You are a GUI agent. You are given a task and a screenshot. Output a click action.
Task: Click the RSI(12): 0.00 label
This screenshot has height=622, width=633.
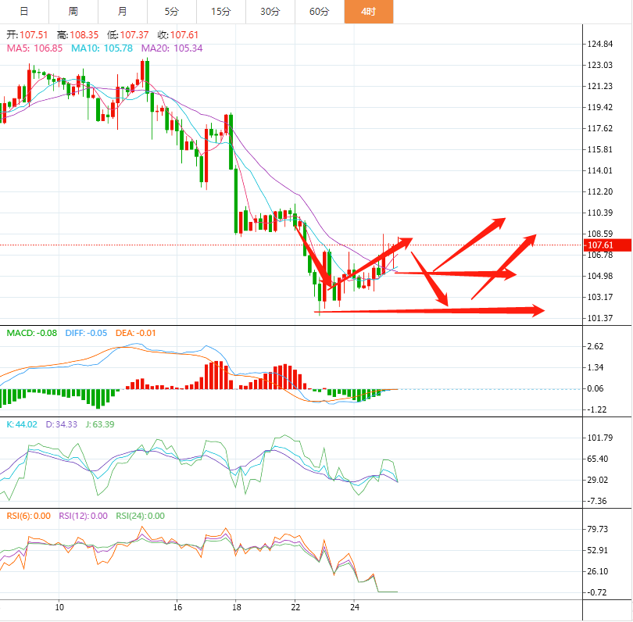[83, 516]
